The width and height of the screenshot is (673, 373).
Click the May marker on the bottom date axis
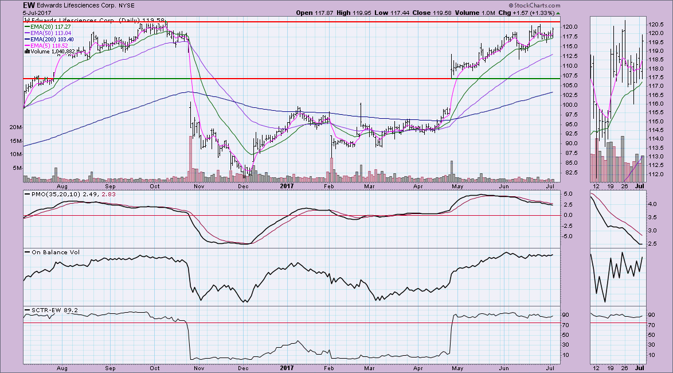coord(457,367)
